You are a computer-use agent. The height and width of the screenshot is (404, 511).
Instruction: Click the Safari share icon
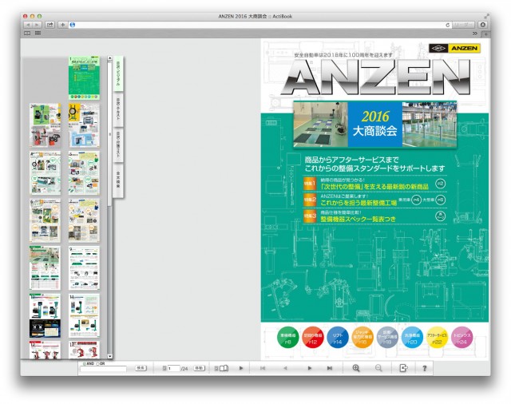coord(50,25)
